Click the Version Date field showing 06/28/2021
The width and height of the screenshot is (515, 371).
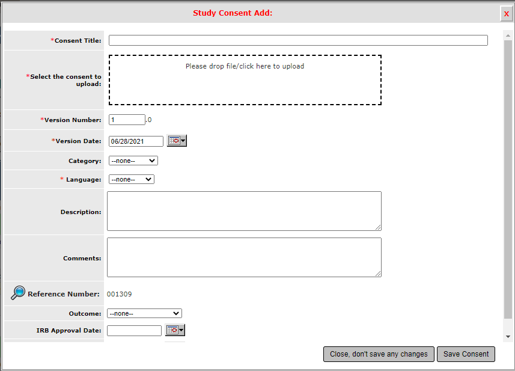pos(136,141)
